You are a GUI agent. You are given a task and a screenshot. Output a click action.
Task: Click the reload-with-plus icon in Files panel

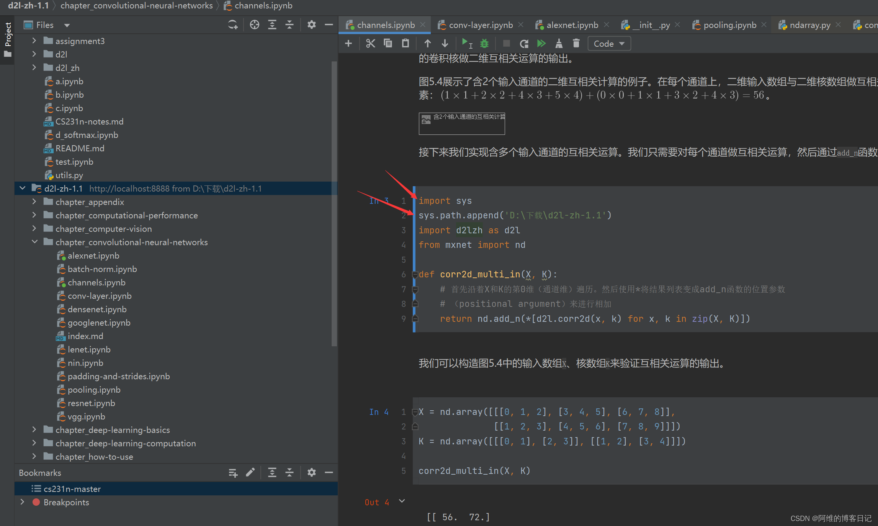pos(233,25)
